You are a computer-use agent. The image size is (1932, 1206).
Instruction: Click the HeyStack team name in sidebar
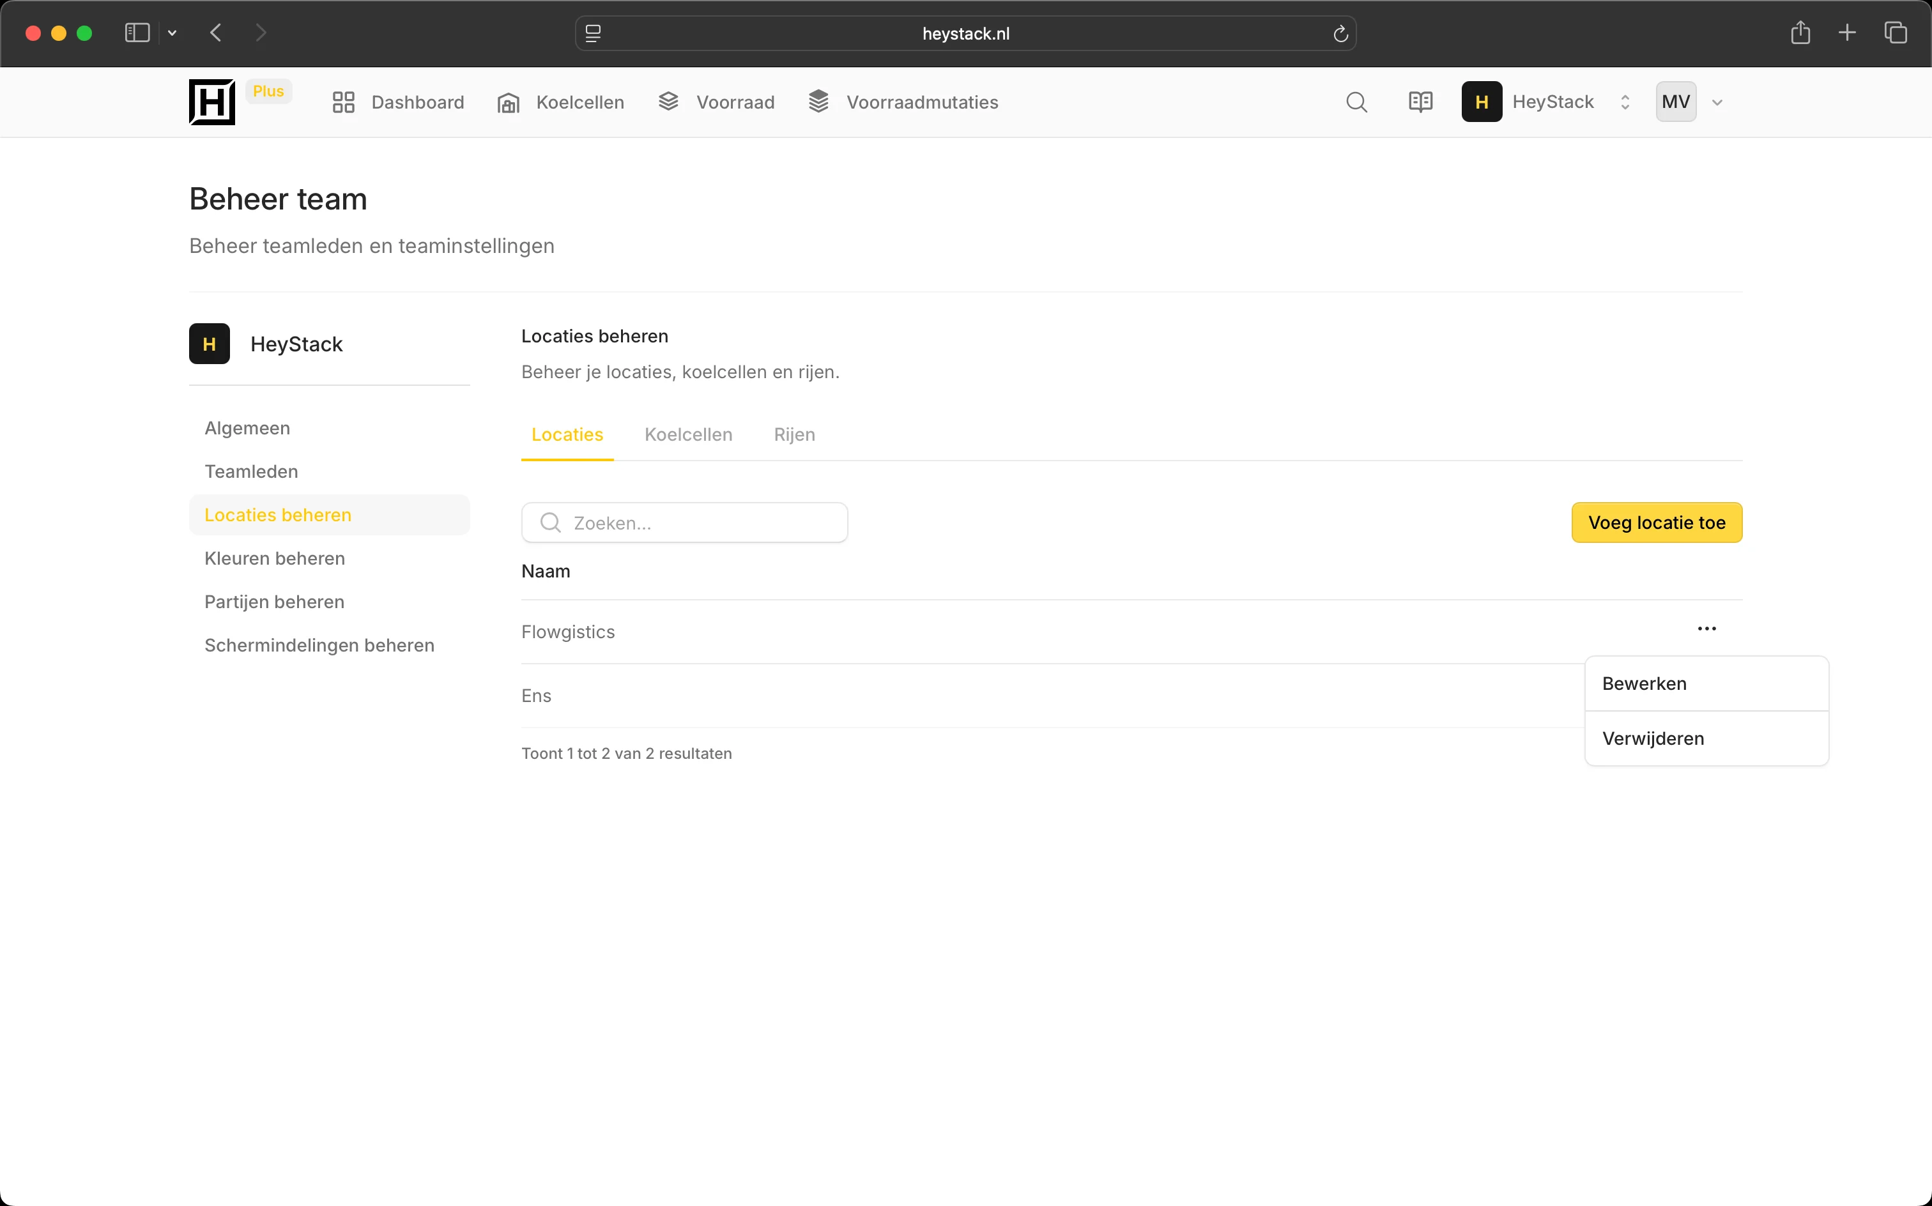[296, 344]
